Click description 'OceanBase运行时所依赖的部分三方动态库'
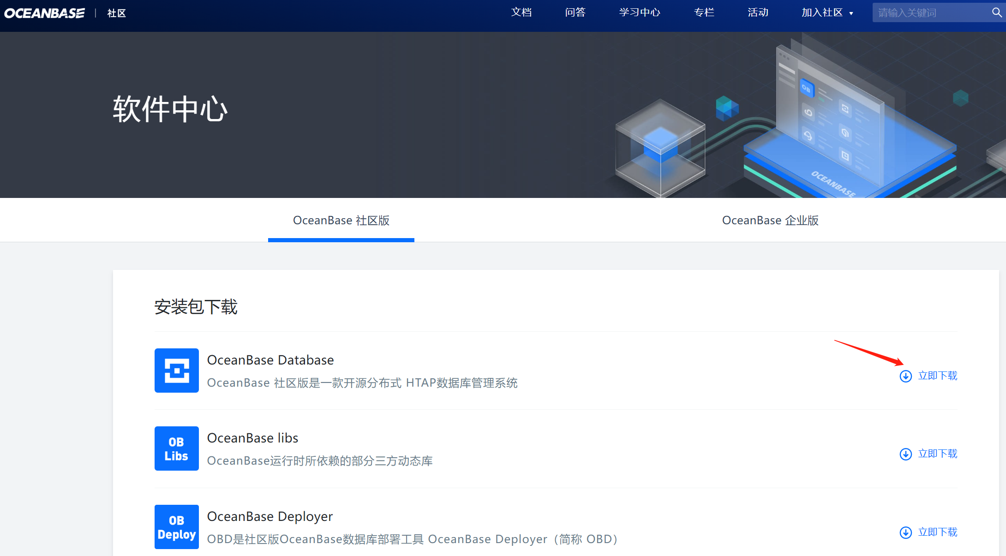The image size is (1006, 556). [x=320, y=460]
